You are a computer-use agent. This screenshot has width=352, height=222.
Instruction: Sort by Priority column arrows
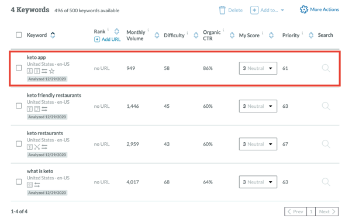pyautogui.click(x=311, y=35)
